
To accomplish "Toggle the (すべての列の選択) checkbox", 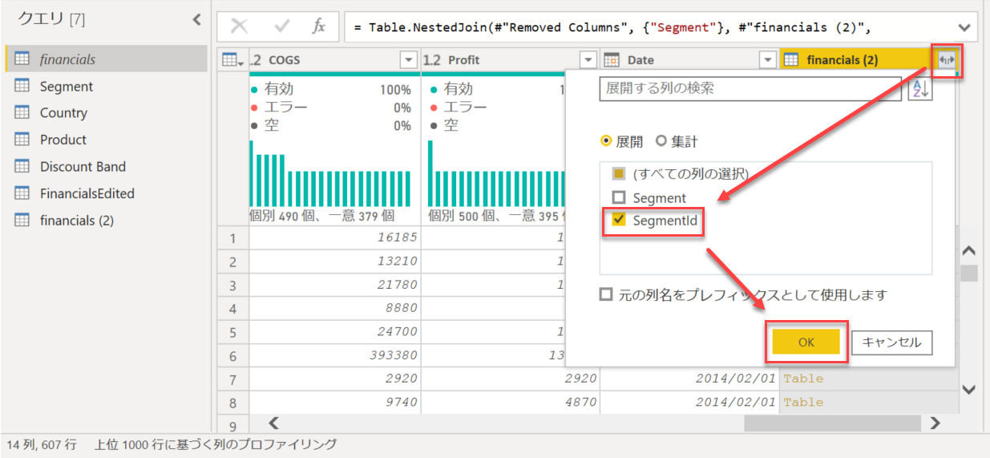I will (619, 173).
